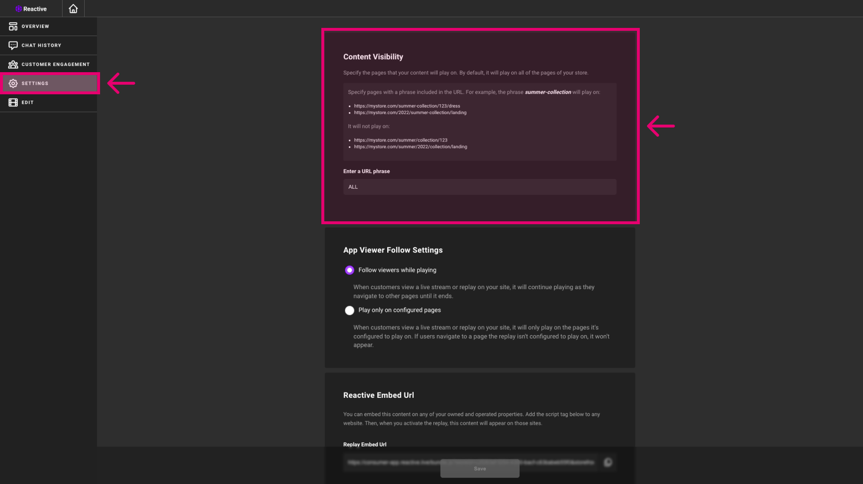Click the Reactive logo icon
This screenshot has width=863, height=484.
pyautogui.click(x=19, y=9)
